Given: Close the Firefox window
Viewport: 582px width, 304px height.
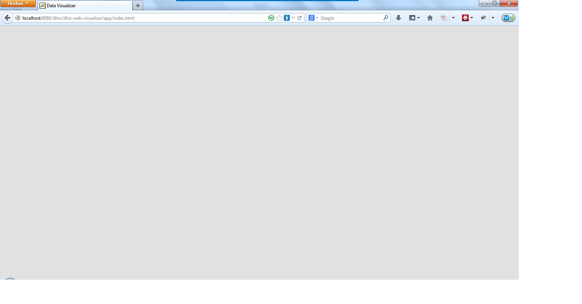Looking at the screenshot, I should (x=509, y=3).
